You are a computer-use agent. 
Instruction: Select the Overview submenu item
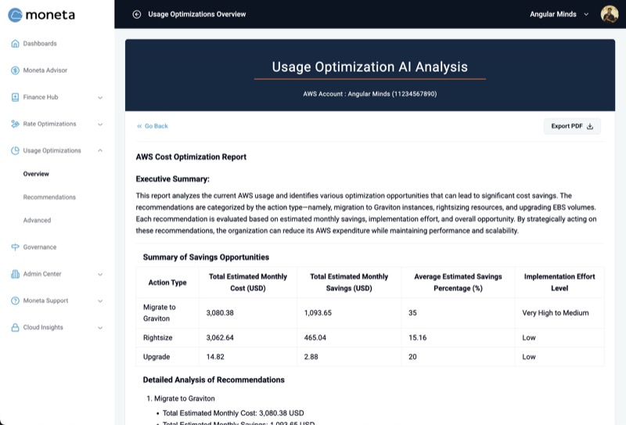coord(36,174)
